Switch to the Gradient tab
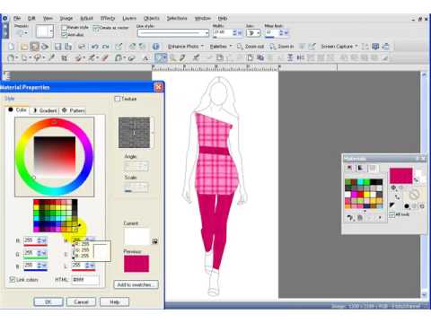 45,110
